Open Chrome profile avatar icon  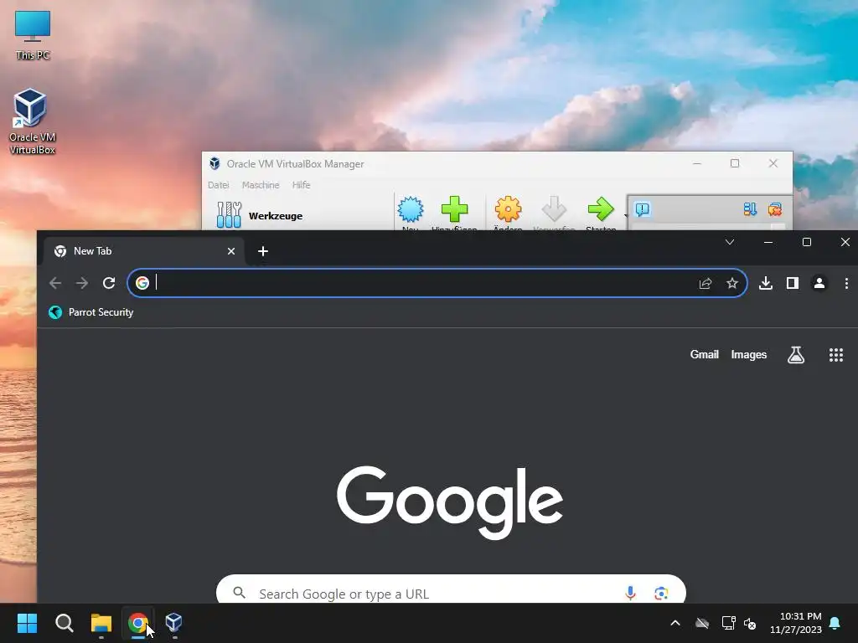pos(819,283)
